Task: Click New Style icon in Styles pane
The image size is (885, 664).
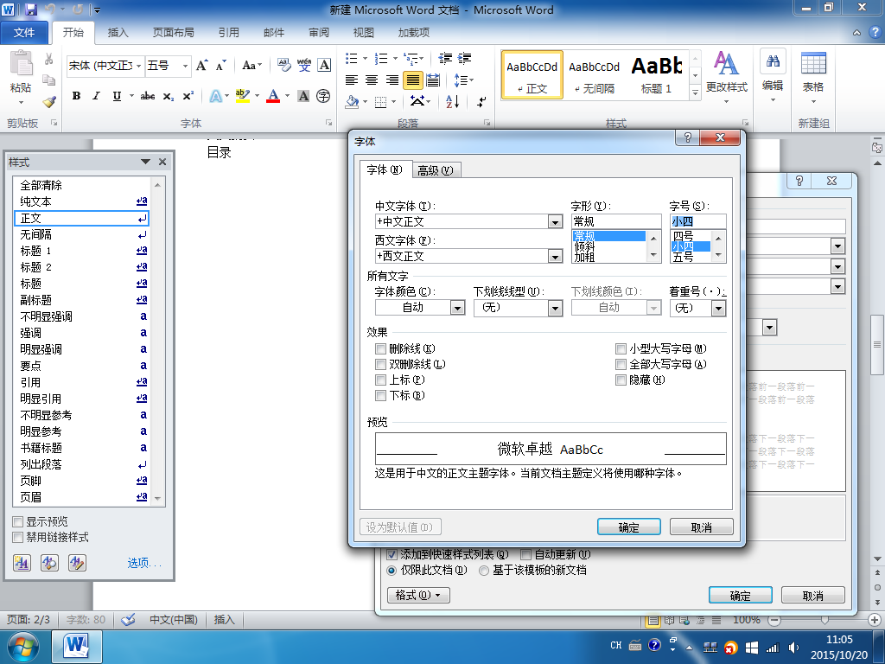Action: pos(22,562)
